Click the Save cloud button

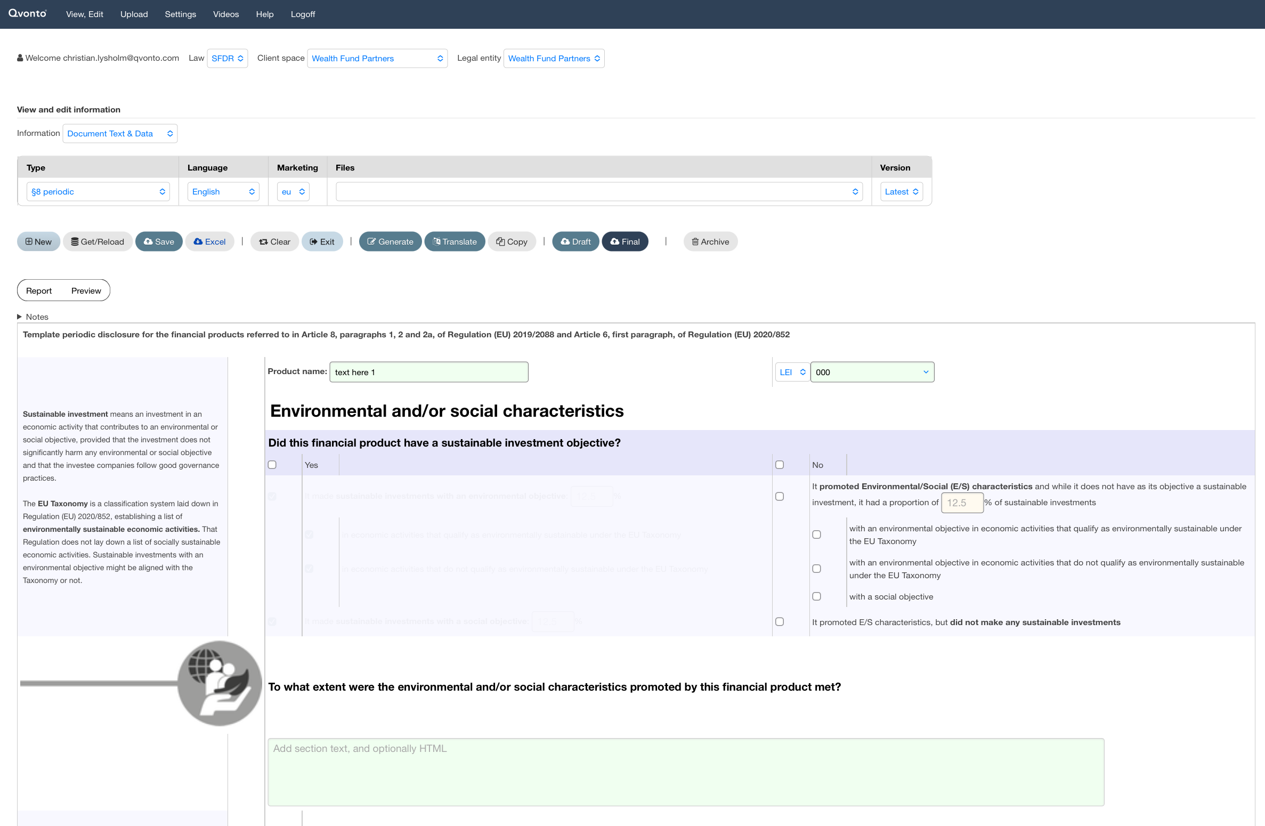pos(159,241)
